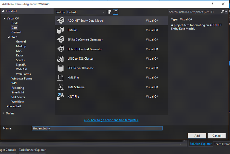Pick the XSLT File template icon

60,97
